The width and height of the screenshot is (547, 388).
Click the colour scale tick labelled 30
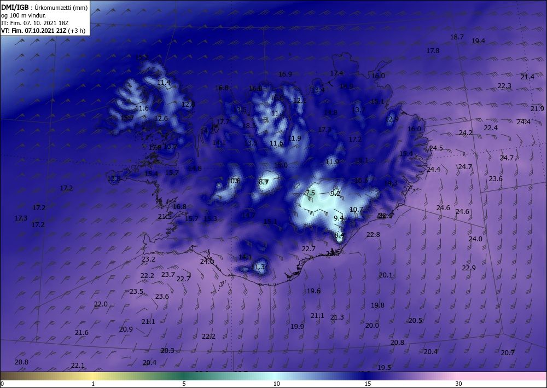pyautogui.click(x=459, y=384)
